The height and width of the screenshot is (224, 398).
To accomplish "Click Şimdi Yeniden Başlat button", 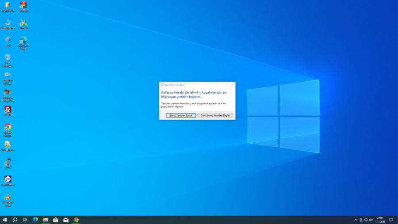I will tap(181, 115).
